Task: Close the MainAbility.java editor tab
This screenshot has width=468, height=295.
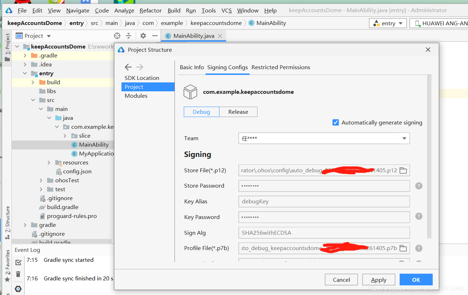Action: coord(220,36)
